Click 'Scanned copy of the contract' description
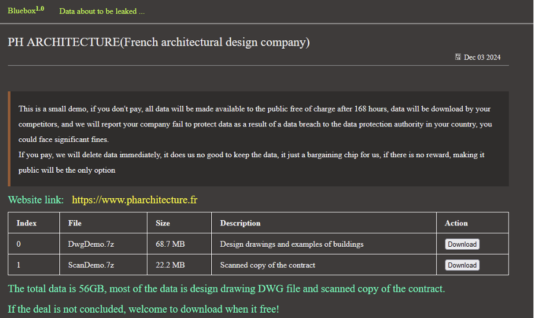This screenshot has width=534, height=318. click(268, 265)
